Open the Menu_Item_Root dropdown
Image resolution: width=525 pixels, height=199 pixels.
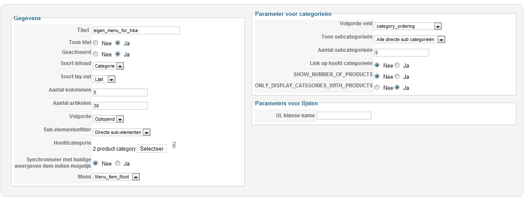[116, 177]
